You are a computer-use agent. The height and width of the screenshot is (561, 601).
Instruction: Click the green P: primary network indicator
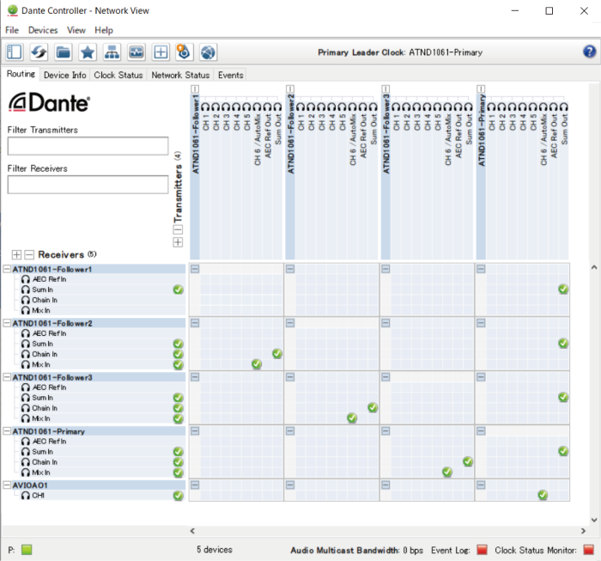[27, 550]
